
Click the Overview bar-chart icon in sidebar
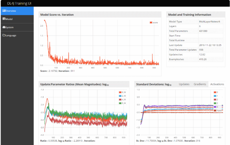pos(4,11)
